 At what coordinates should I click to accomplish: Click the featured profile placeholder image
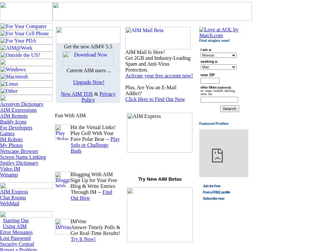[x=224, y=153]
